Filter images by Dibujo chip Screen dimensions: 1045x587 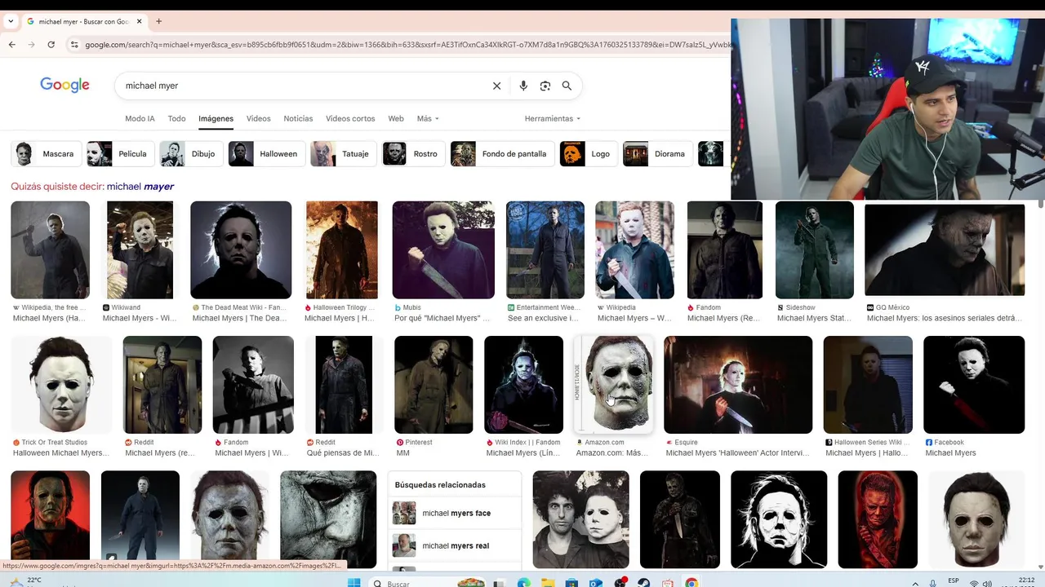click(191, 153)
